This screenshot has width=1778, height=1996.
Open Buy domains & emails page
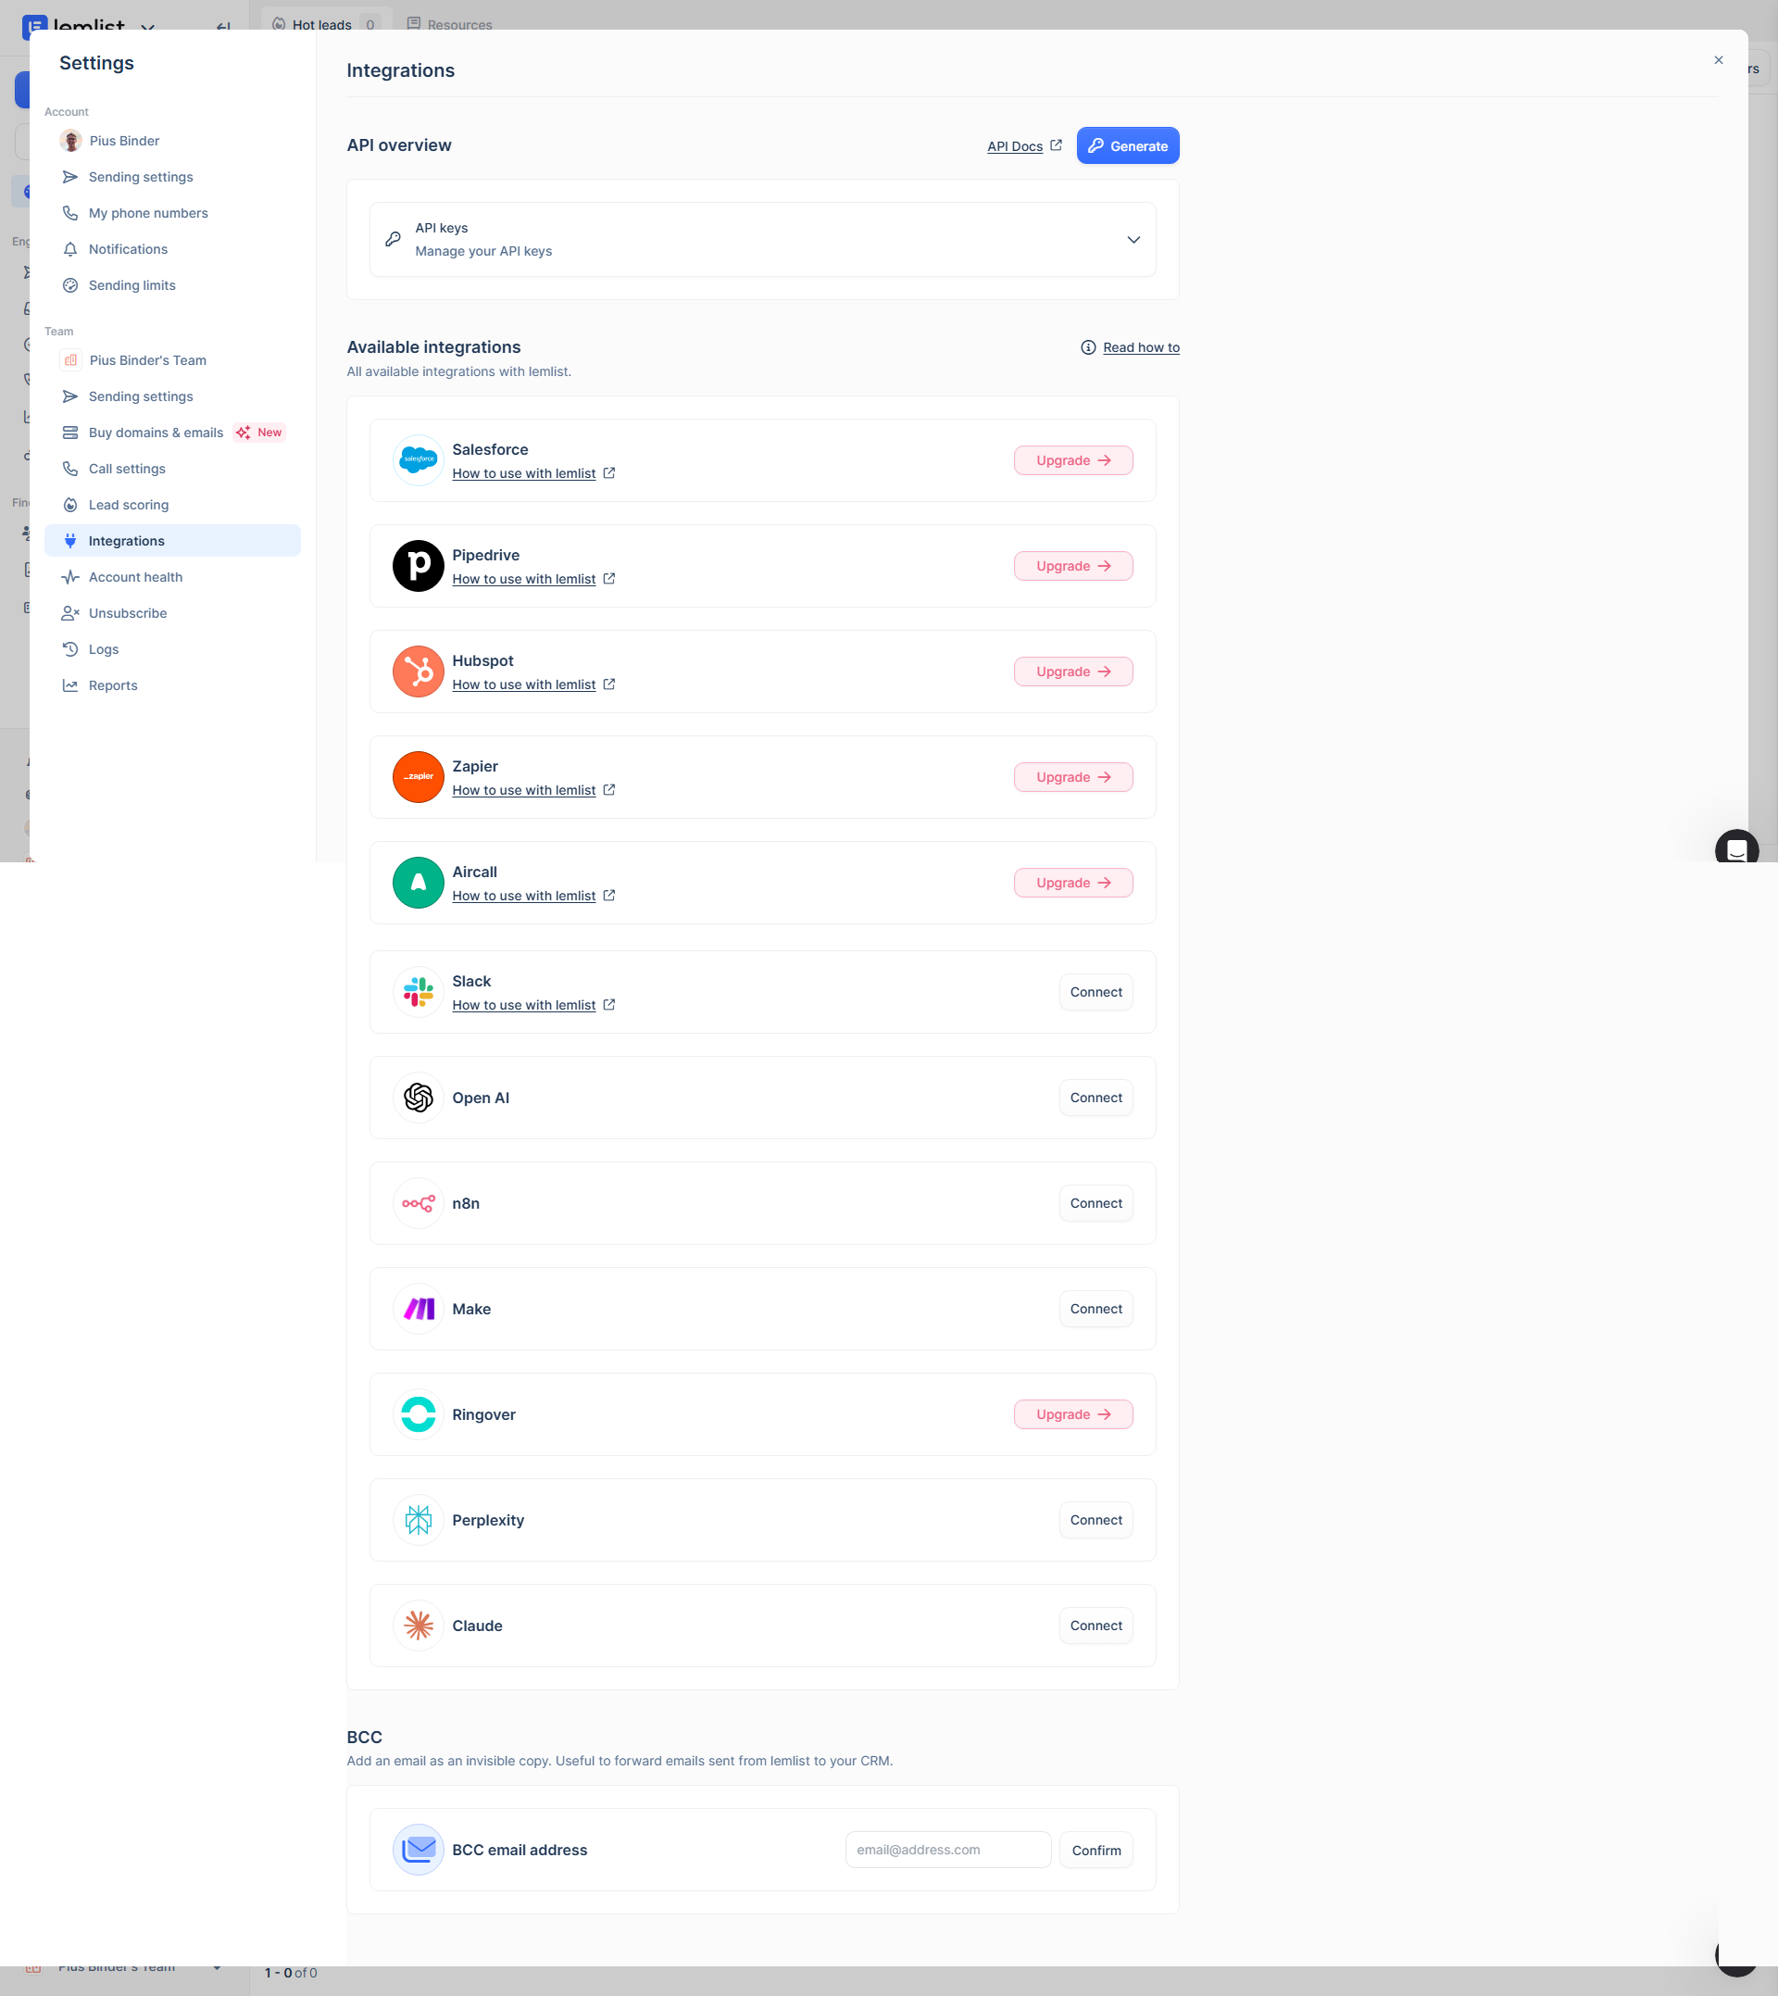[x=156, y=433]
